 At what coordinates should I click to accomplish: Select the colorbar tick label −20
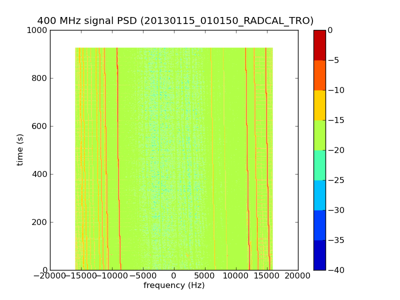coord(333,150)
